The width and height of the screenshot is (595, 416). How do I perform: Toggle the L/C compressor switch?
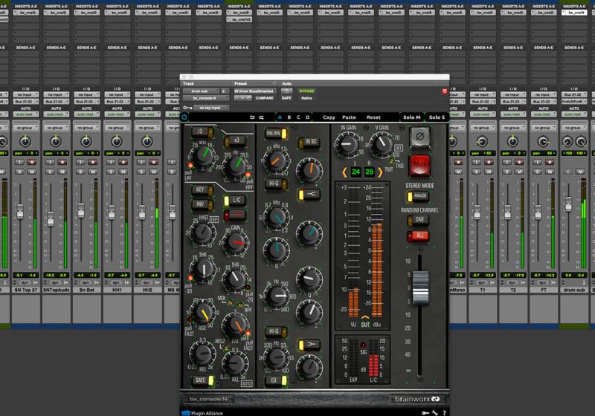pos(234,201)
